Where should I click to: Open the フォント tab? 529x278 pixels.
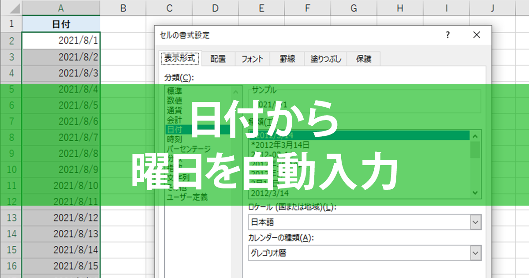252,59
